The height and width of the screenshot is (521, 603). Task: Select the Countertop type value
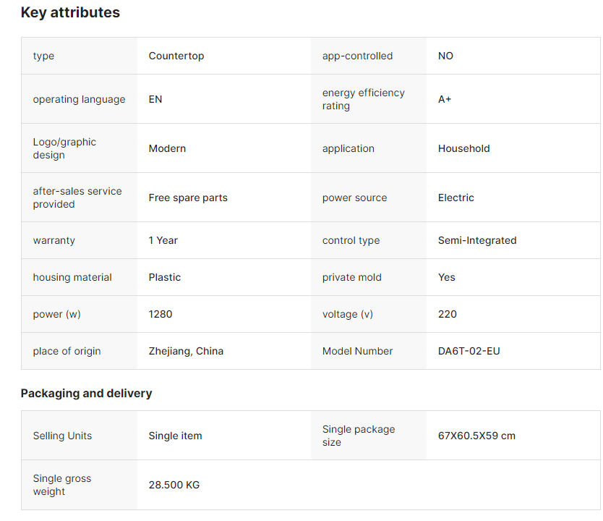pyautogui.click(x=176, y=56)
